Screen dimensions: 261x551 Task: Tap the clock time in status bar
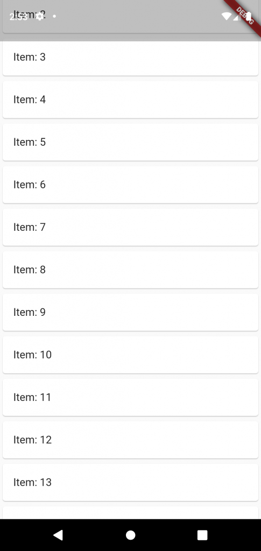[18, 17]
